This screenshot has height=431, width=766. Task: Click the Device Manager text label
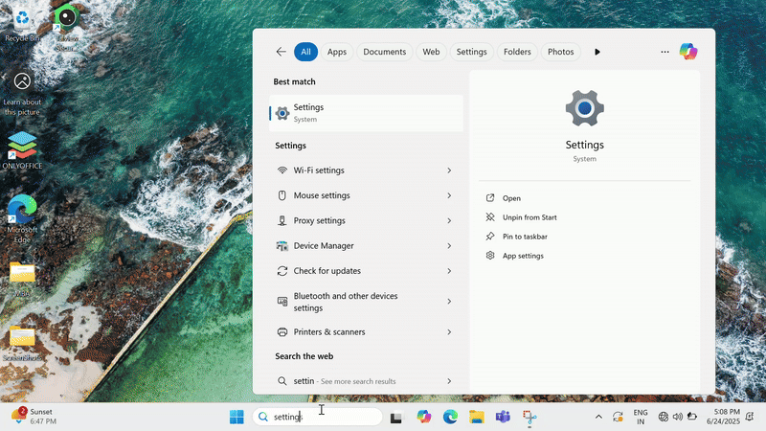pos(324,246)
